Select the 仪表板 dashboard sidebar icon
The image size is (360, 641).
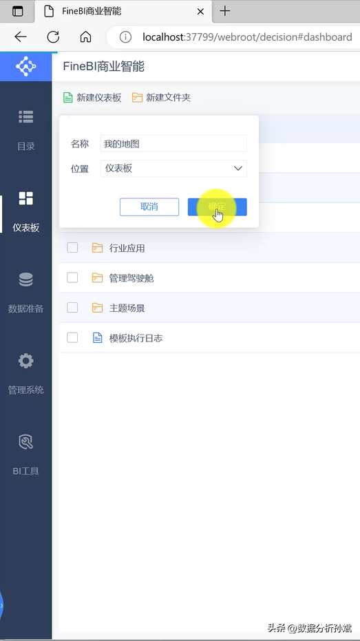(x=25, y=198)
